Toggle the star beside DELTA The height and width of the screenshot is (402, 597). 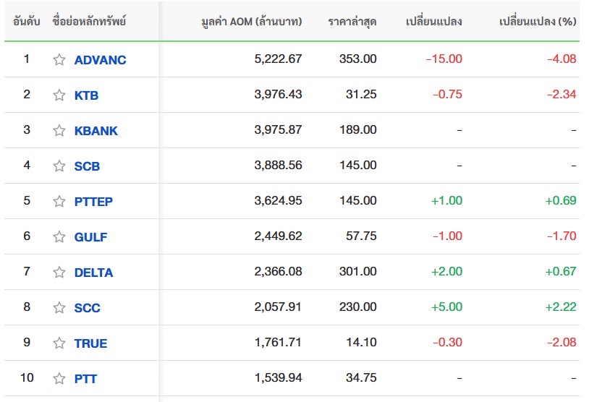pos(59,273)
